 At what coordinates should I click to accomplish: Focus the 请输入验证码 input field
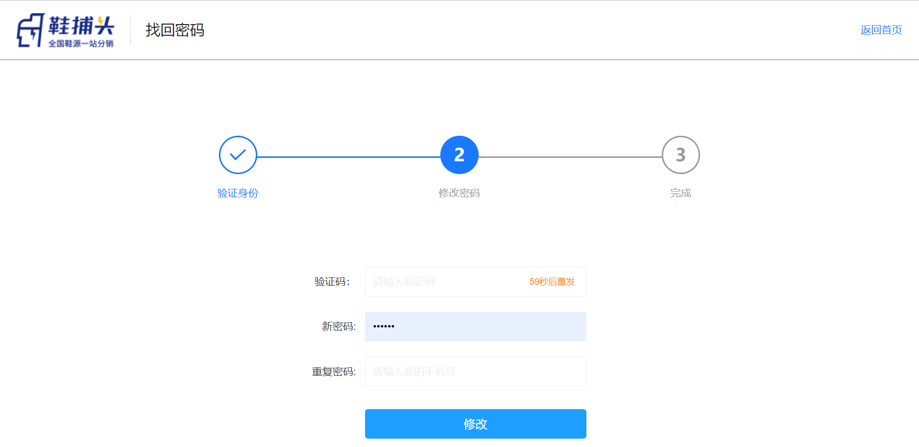(x=443, y=282)
